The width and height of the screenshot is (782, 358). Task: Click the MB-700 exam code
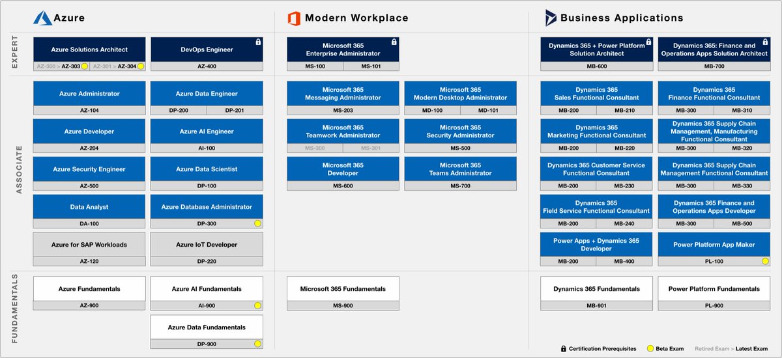(714, 66)
